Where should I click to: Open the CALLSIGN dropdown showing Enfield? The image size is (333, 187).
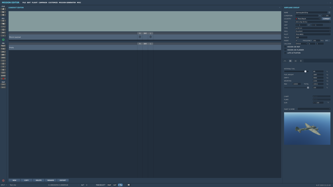[301, 44]
